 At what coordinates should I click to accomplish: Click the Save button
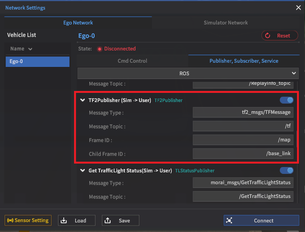pyautogui.click(x=120, y=220)
